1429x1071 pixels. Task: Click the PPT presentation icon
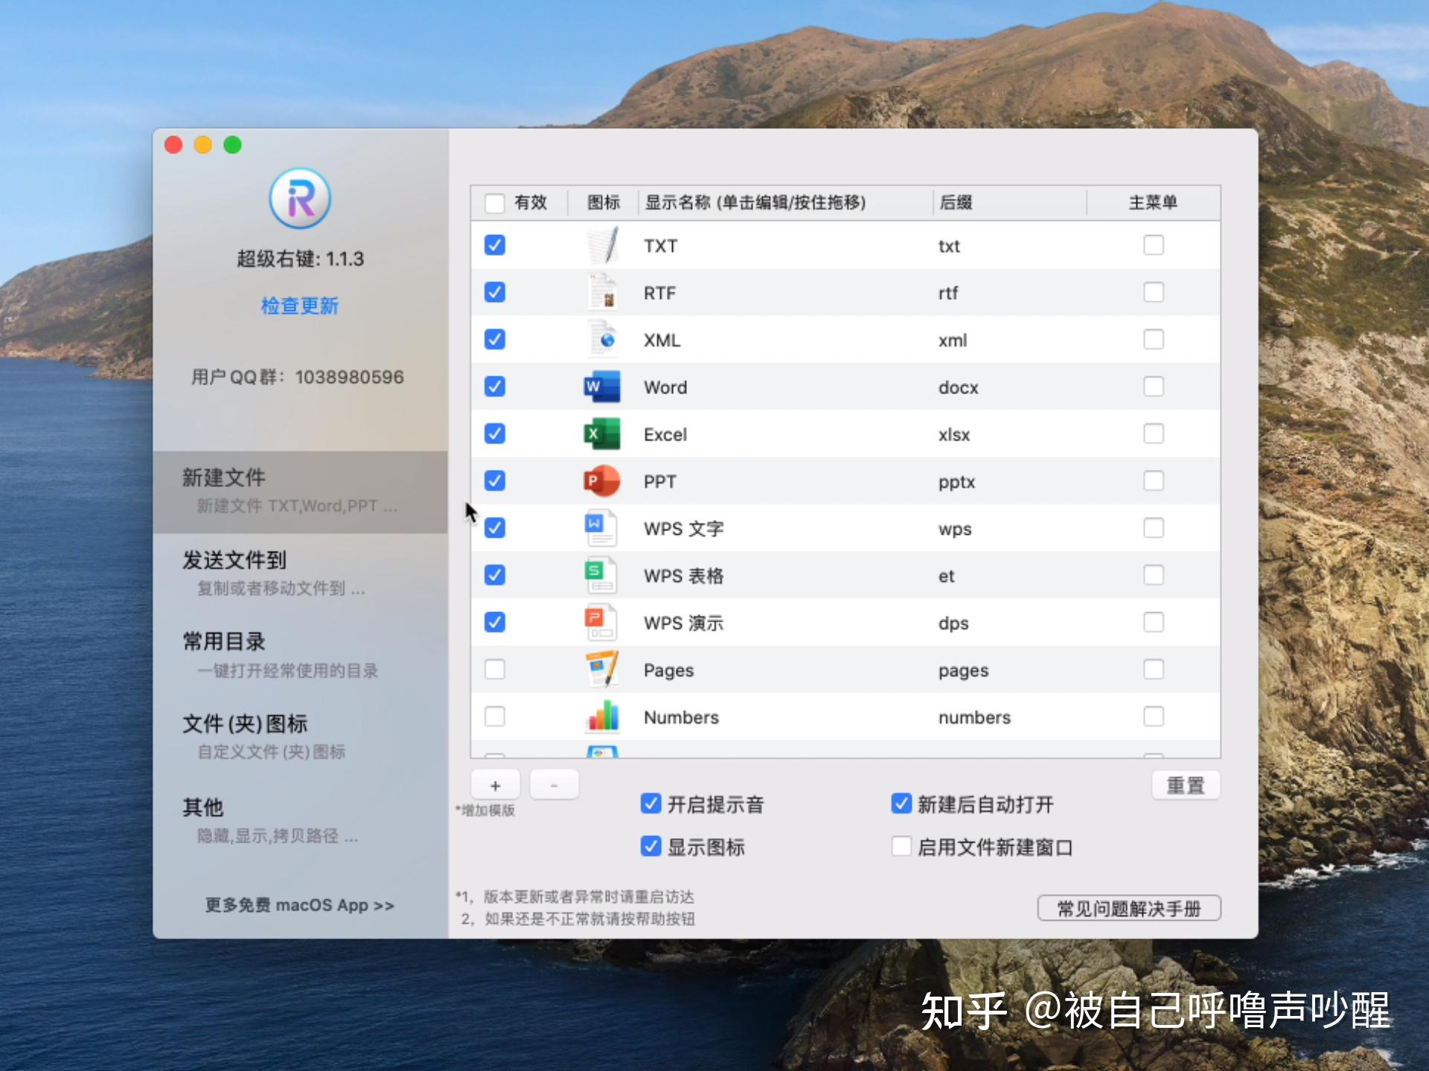[601, 481]
